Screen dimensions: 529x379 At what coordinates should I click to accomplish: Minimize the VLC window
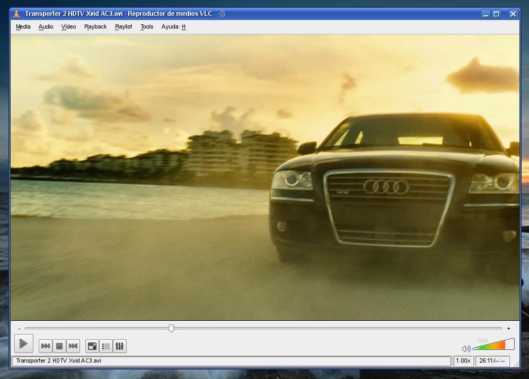pos(486,14)
